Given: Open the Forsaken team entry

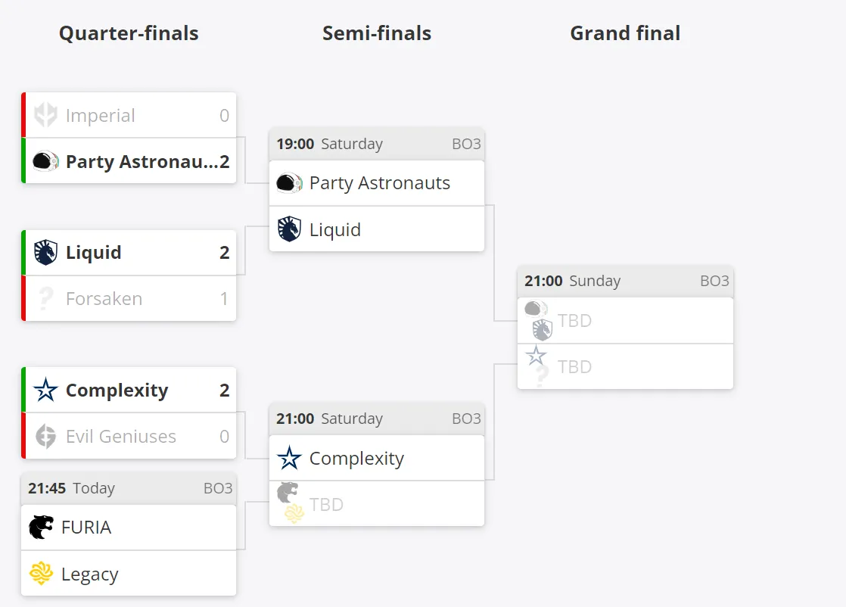Looking at the screenshot, I should tap(129, 299).
